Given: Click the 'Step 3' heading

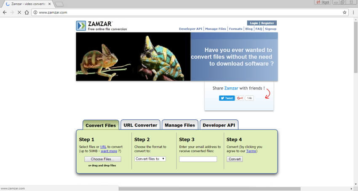Looking at the screenshot, I should coord(187,140).
